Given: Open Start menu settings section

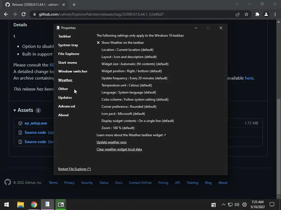Looking at the screenshot, I should click(68, 63).
